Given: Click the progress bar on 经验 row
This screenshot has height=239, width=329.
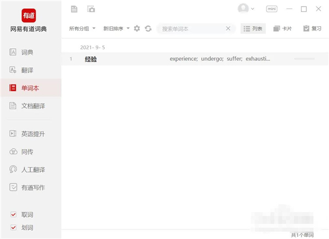Looking at the screenshot, I should tap(304, 59).
